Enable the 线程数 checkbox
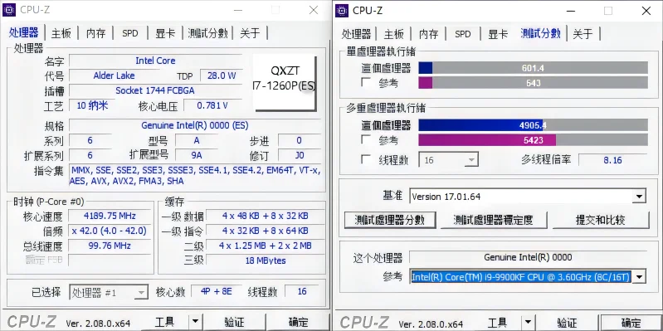Viewport: 663px width, 331px height. 366,160
